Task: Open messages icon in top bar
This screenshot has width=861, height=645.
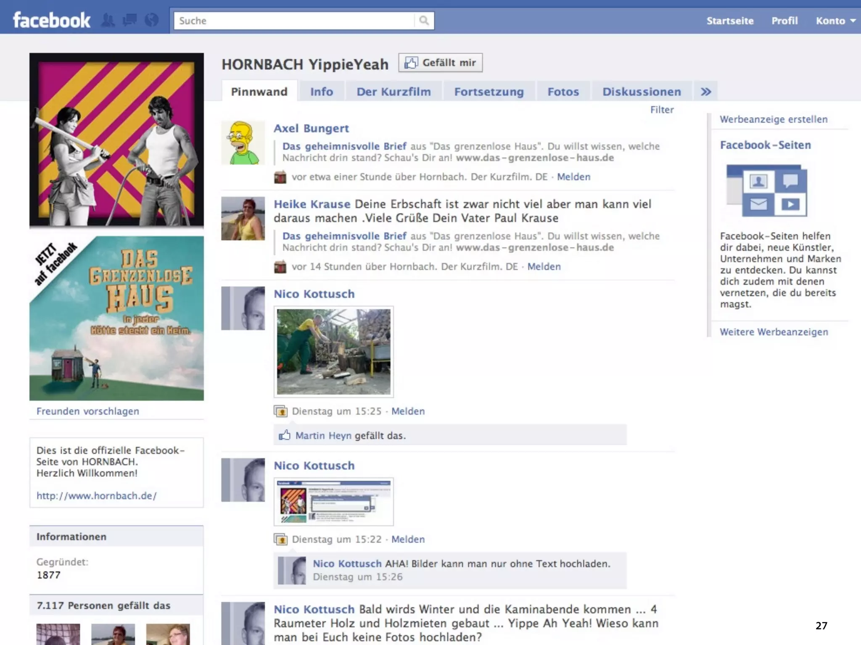Action: click(x=129, y=20)
